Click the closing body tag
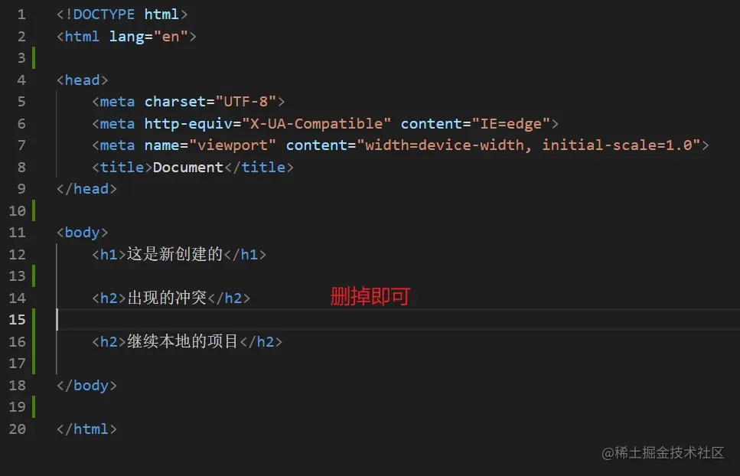This screenshot has width=740, height=476. coord(86,385)
